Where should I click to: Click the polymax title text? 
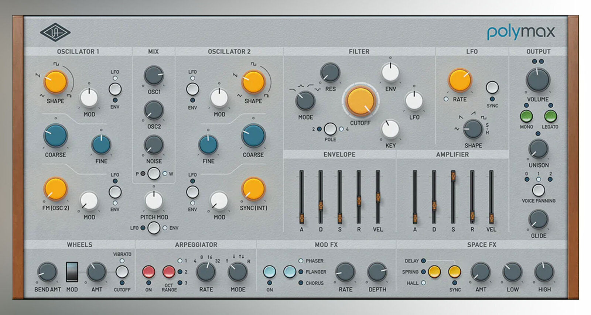point(521,33)
